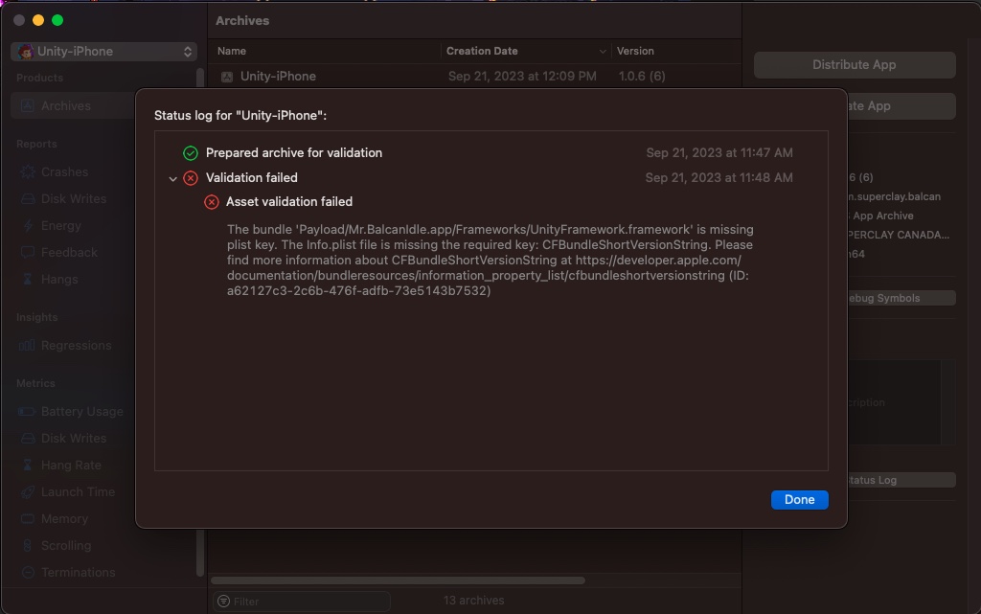The height and width of the screenshot is (614, 981).
Task: Click the Unity-iPhone archive row icon
Action: [x=227, y=77]
